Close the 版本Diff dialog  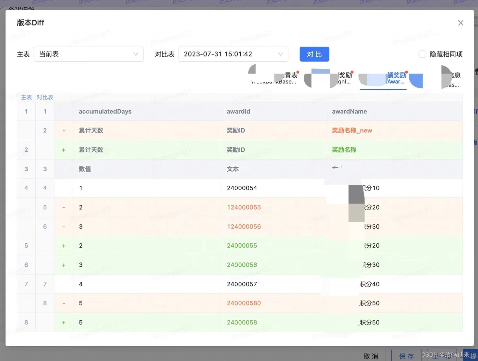pyautogui.click(x=460, y=23)
